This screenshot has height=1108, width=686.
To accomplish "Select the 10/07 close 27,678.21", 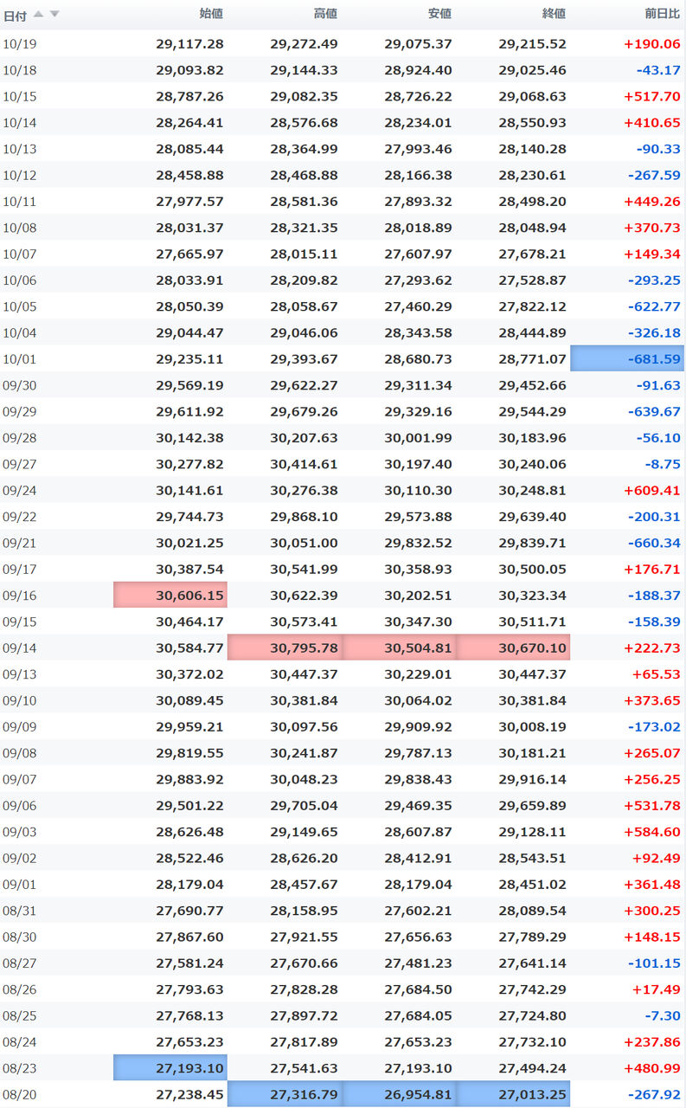I will click(532, 254).
